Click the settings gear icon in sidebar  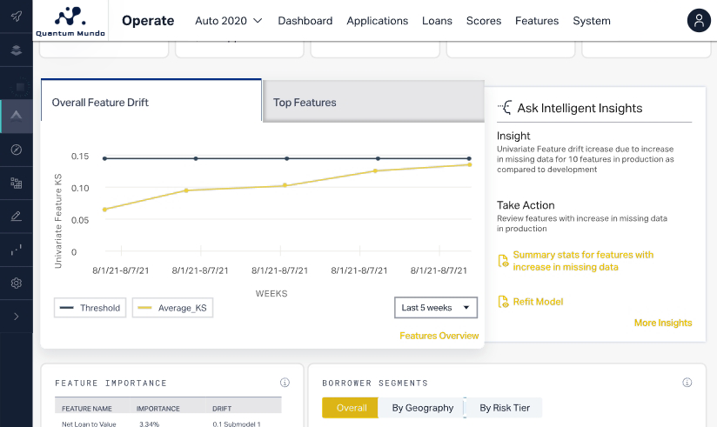[x=17, y=284]
